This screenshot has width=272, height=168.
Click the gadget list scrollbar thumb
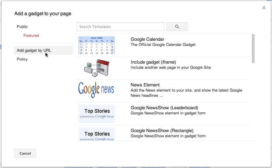[x=253, y=49]
